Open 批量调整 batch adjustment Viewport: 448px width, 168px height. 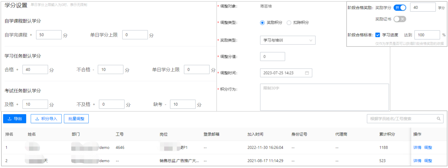[76, 119]
